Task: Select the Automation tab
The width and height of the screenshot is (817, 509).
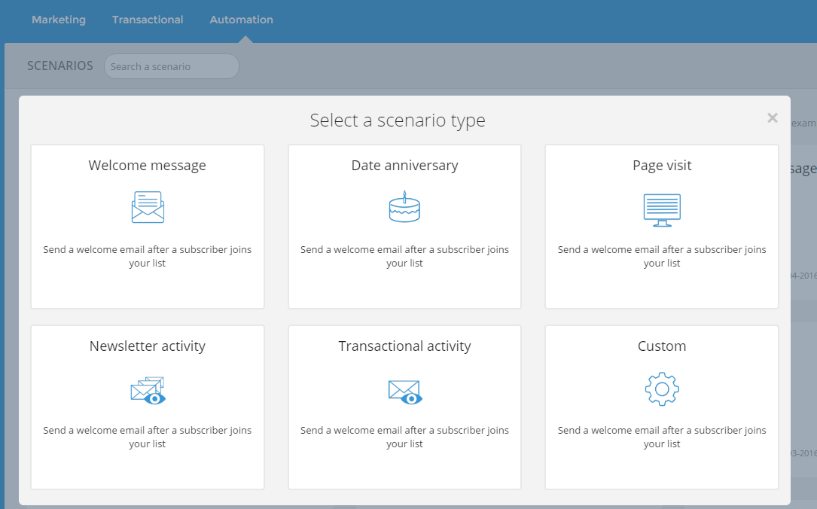Action: 241,20
